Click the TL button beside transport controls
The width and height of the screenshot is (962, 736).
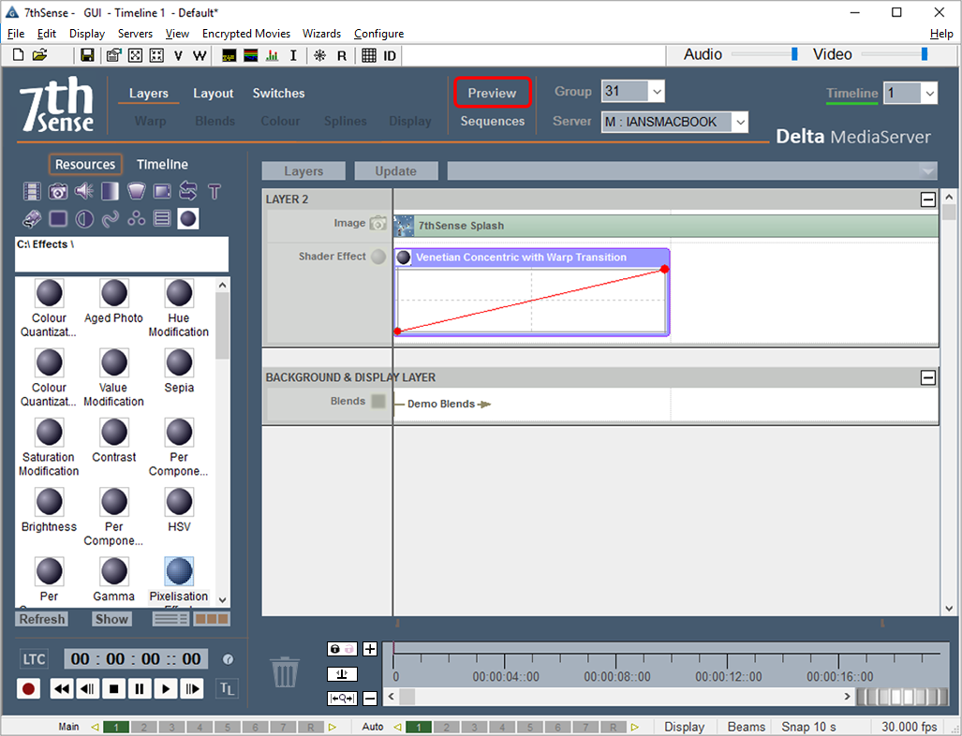[x=227, y=689]
